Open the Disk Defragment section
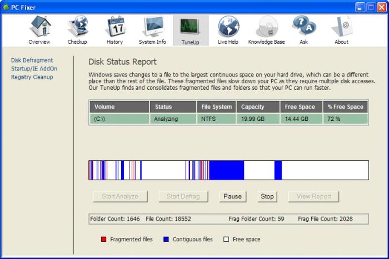The image size is (389, 259). click(32, 60)
